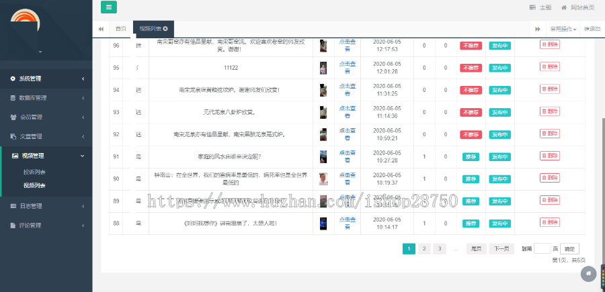
Task: Expand 评论管理 menu
Action: click(x=46, y=226)
